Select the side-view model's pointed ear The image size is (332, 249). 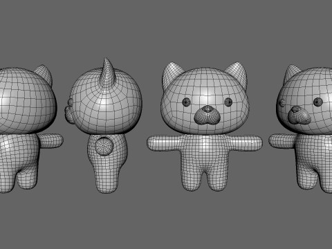(x=107, y=73)
